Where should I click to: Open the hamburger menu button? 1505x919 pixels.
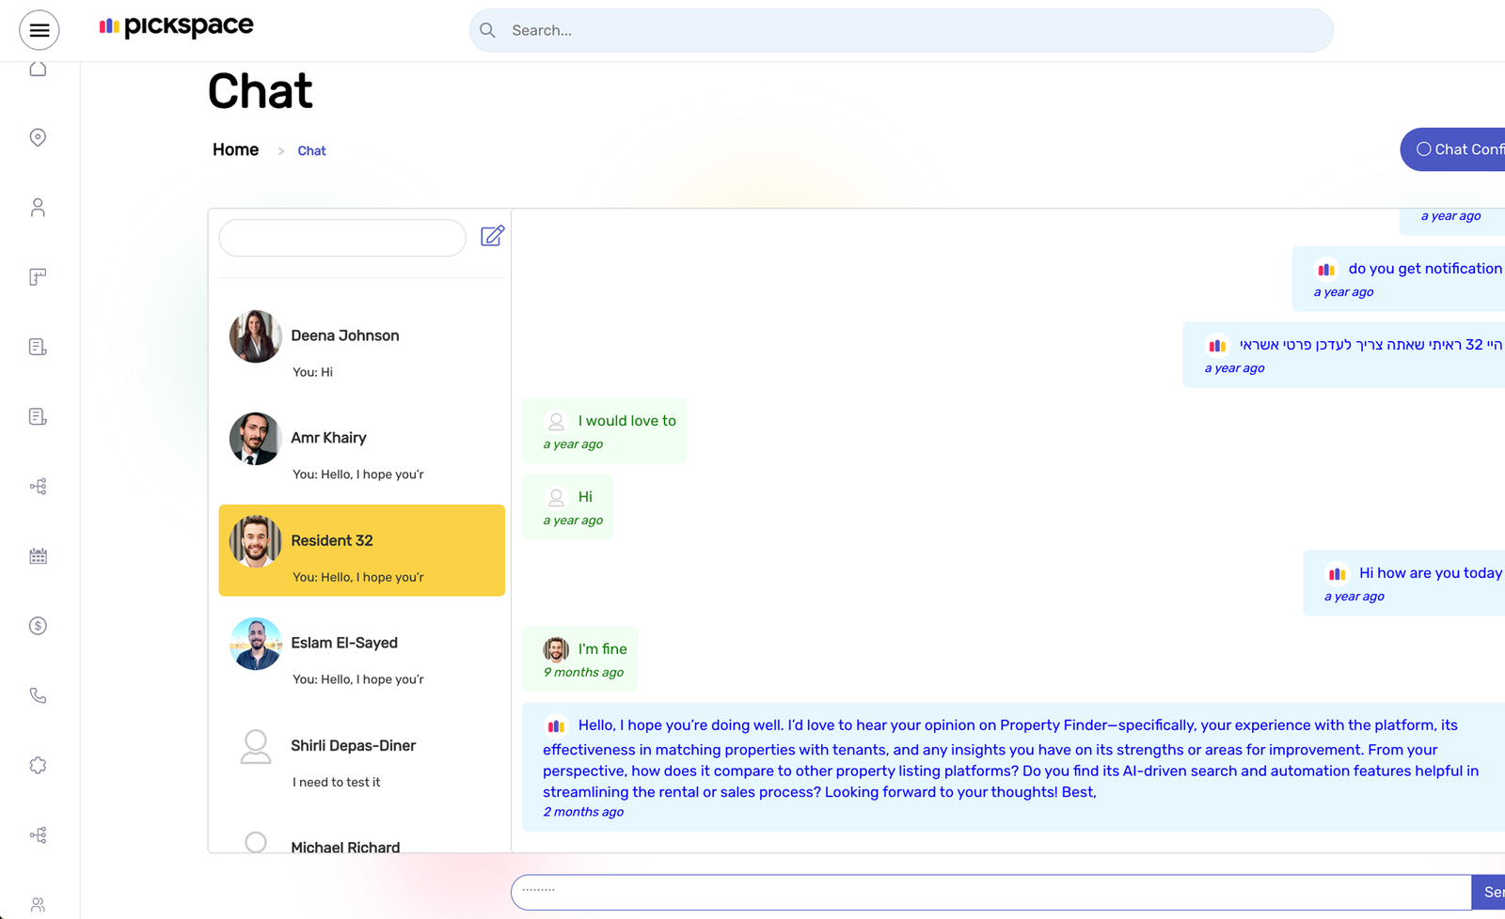click(x=40, y=31)
